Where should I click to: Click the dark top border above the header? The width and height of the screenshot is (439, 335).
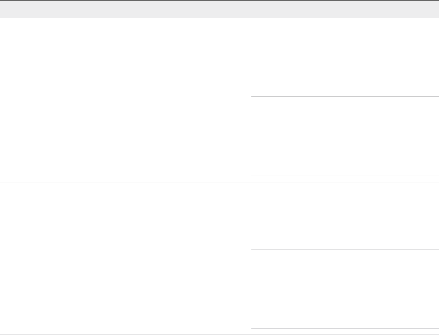pyautogui.click(x=219, y=0)
